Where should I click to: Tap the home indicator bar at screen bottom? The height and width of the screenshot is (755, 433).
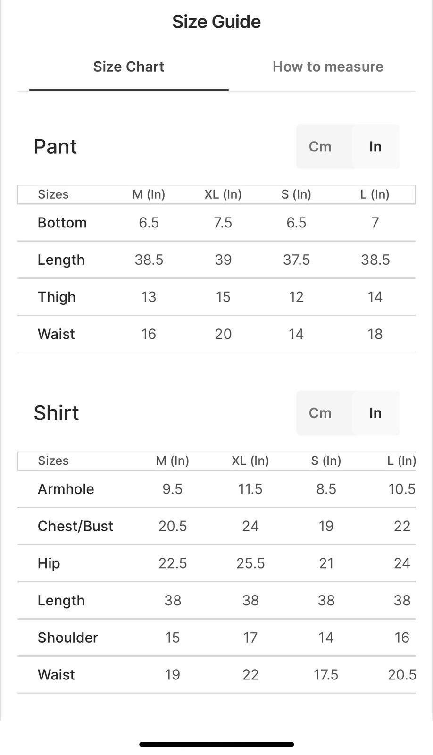coord(216,744)
